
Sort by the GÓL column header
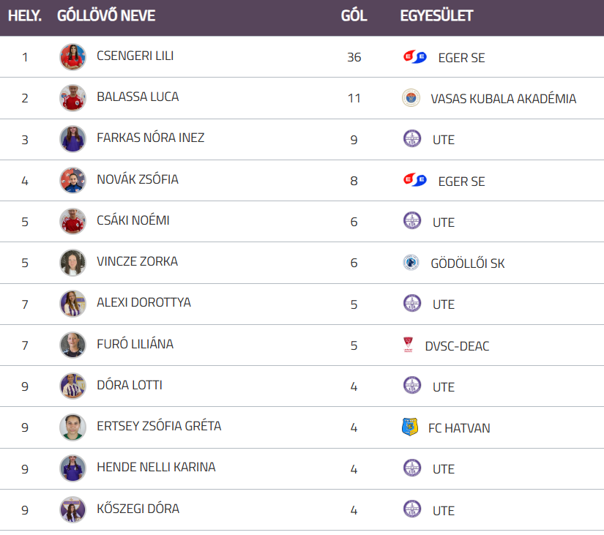(x=354, y=16)
